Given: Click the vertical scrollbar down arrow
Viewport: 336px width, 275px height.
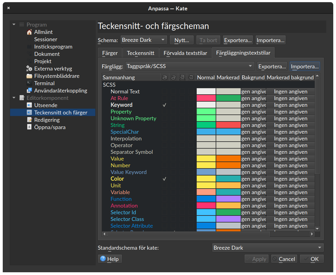Looking at the screenshot, I should (317, 229).
